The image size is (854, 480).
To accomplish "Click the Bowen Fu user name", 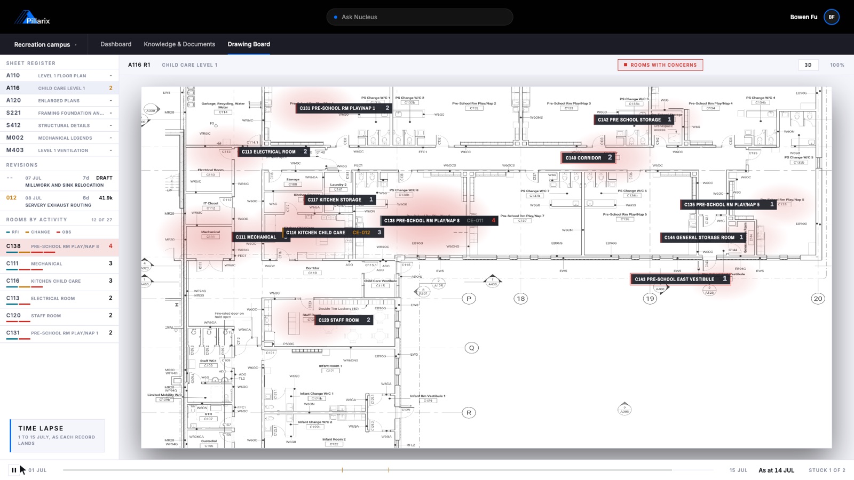I will tap(803, 17).
